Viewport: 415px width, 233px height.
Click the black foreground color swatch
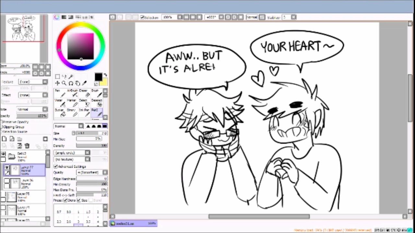pyautogui.click(x=98, y=77)
